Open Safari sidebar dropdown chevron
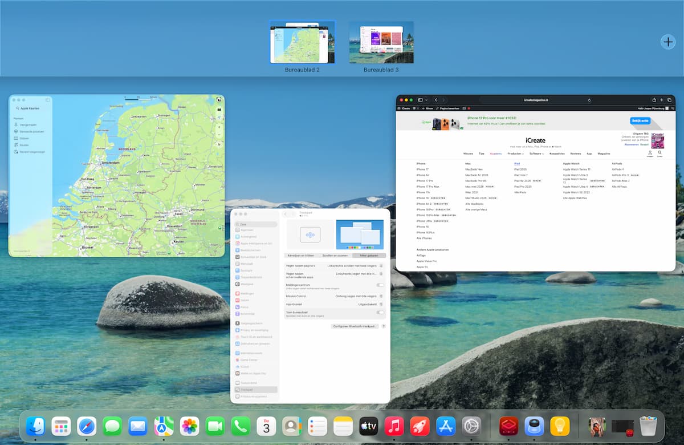684x445 pixels. pyautogui.click(x=427, y=100)
